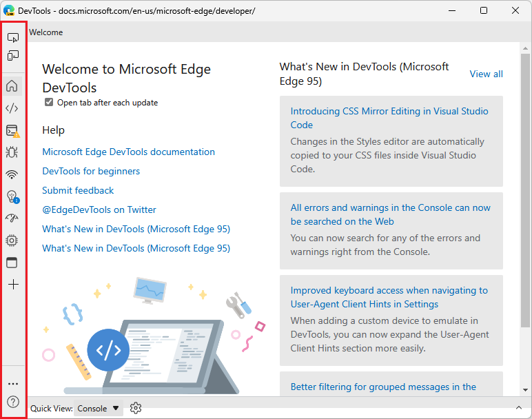Select the Inspect element tool icon
532x419 pixels.
tap(13, 37)
